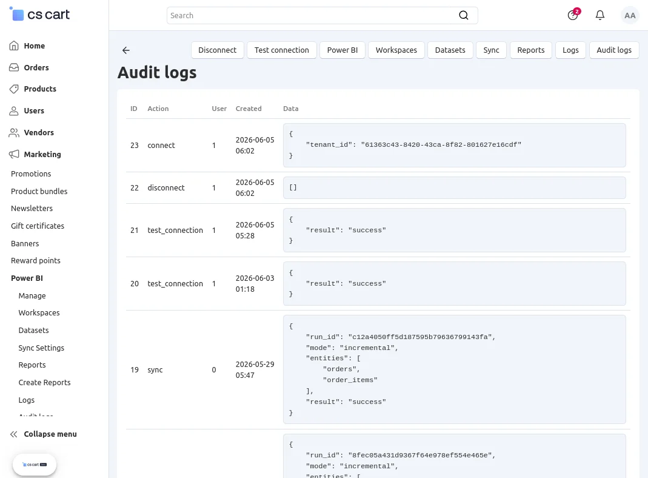The image size is (648, 478).
Task: Open Users in the sidebar
Action: (x=34, y=111)
